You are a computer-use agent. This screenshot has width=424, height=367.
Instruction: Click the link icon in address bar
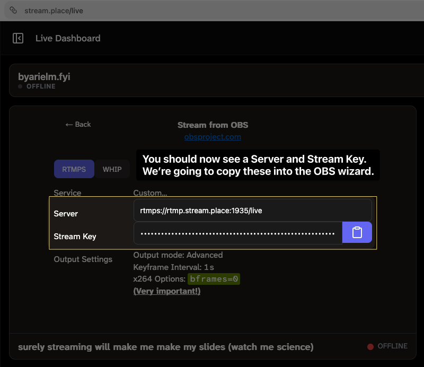coord(13,10)
